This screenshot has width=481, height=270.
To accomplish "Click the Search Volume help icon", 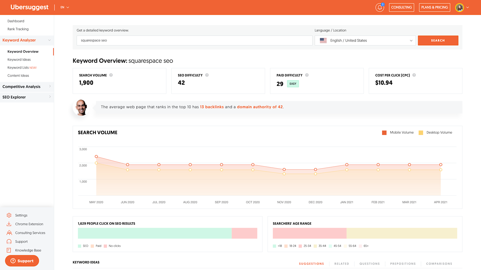I will tap(111, 75).
